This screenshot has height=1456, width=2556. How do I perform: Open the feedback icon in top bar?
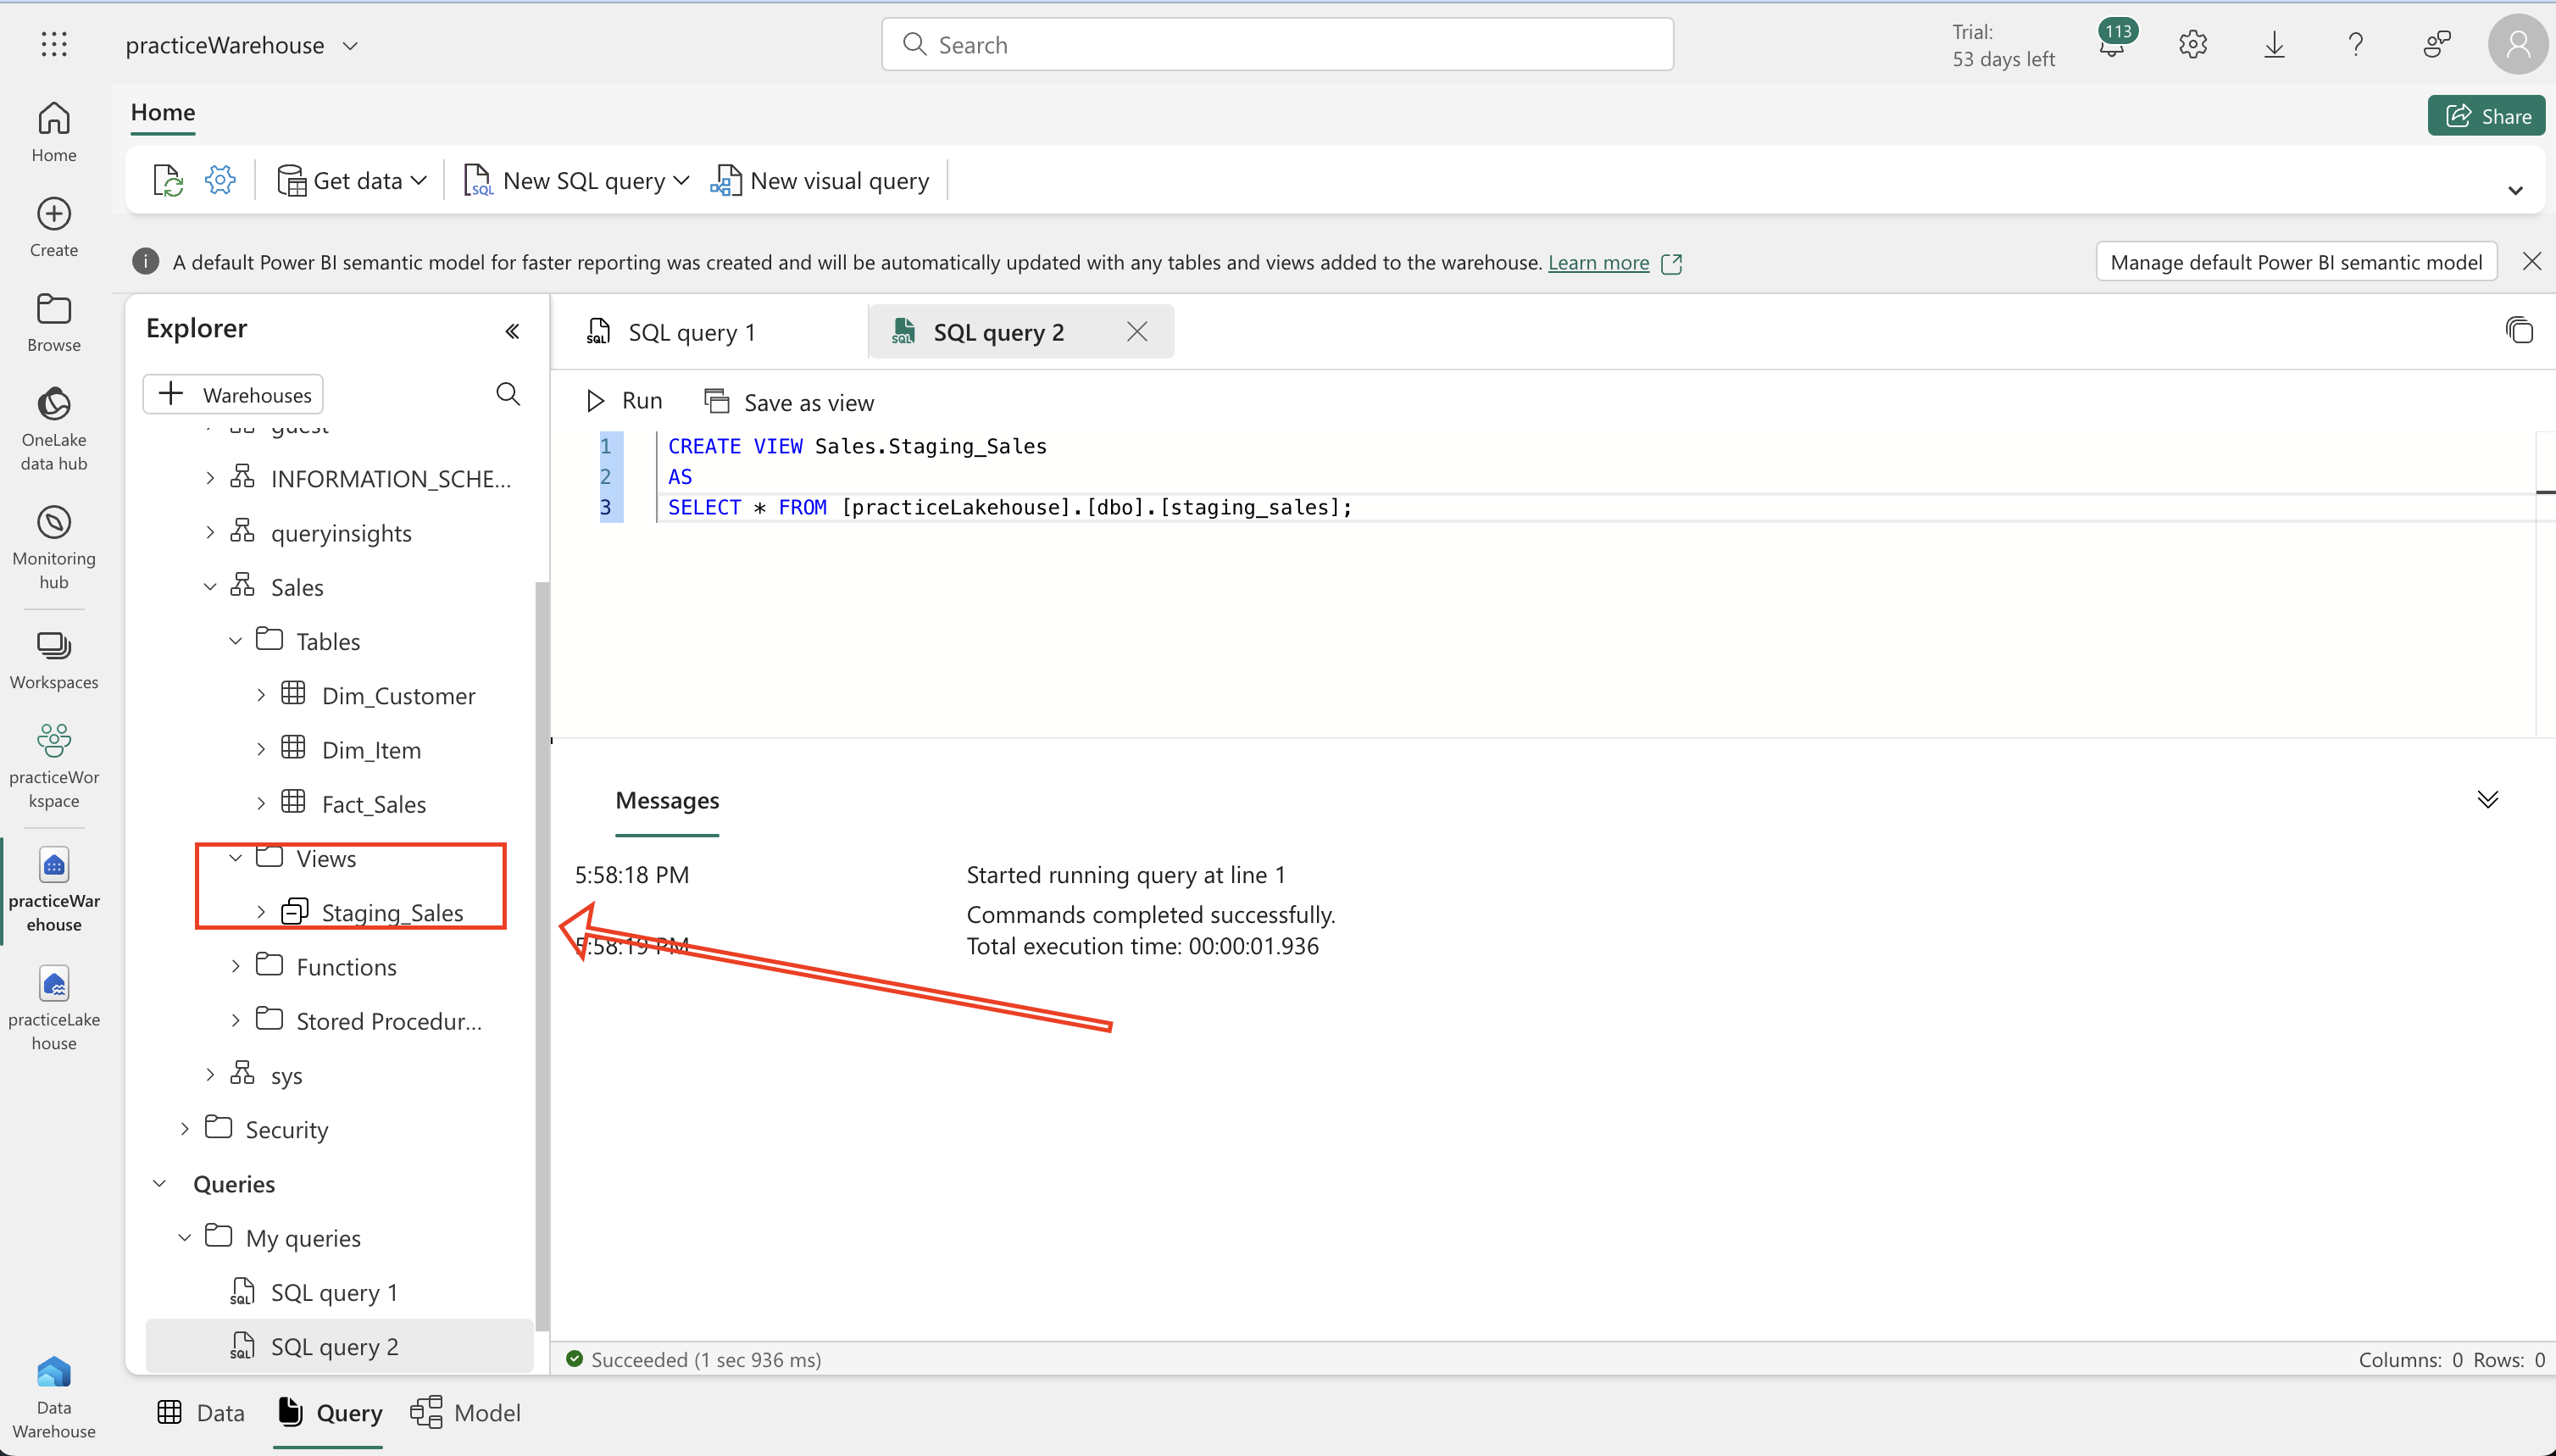point(2437,44)
